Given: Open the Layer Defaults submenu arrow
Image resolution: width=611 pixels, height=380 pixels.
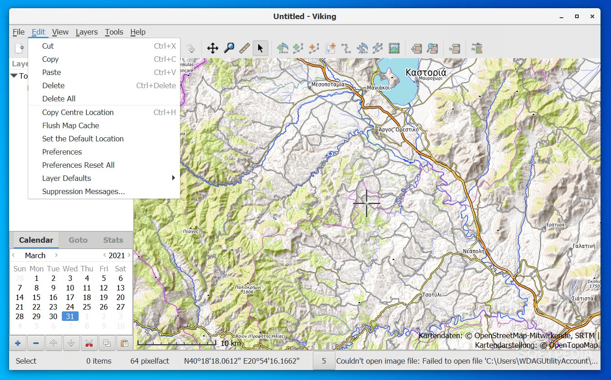Looking at the screenshot, I should (173, 178).
